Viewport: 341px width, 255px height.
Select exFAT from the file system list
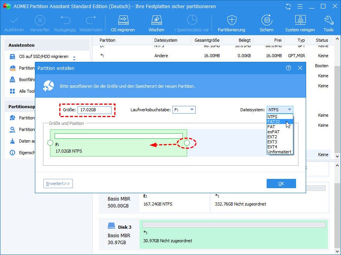[x=280, y=132]
